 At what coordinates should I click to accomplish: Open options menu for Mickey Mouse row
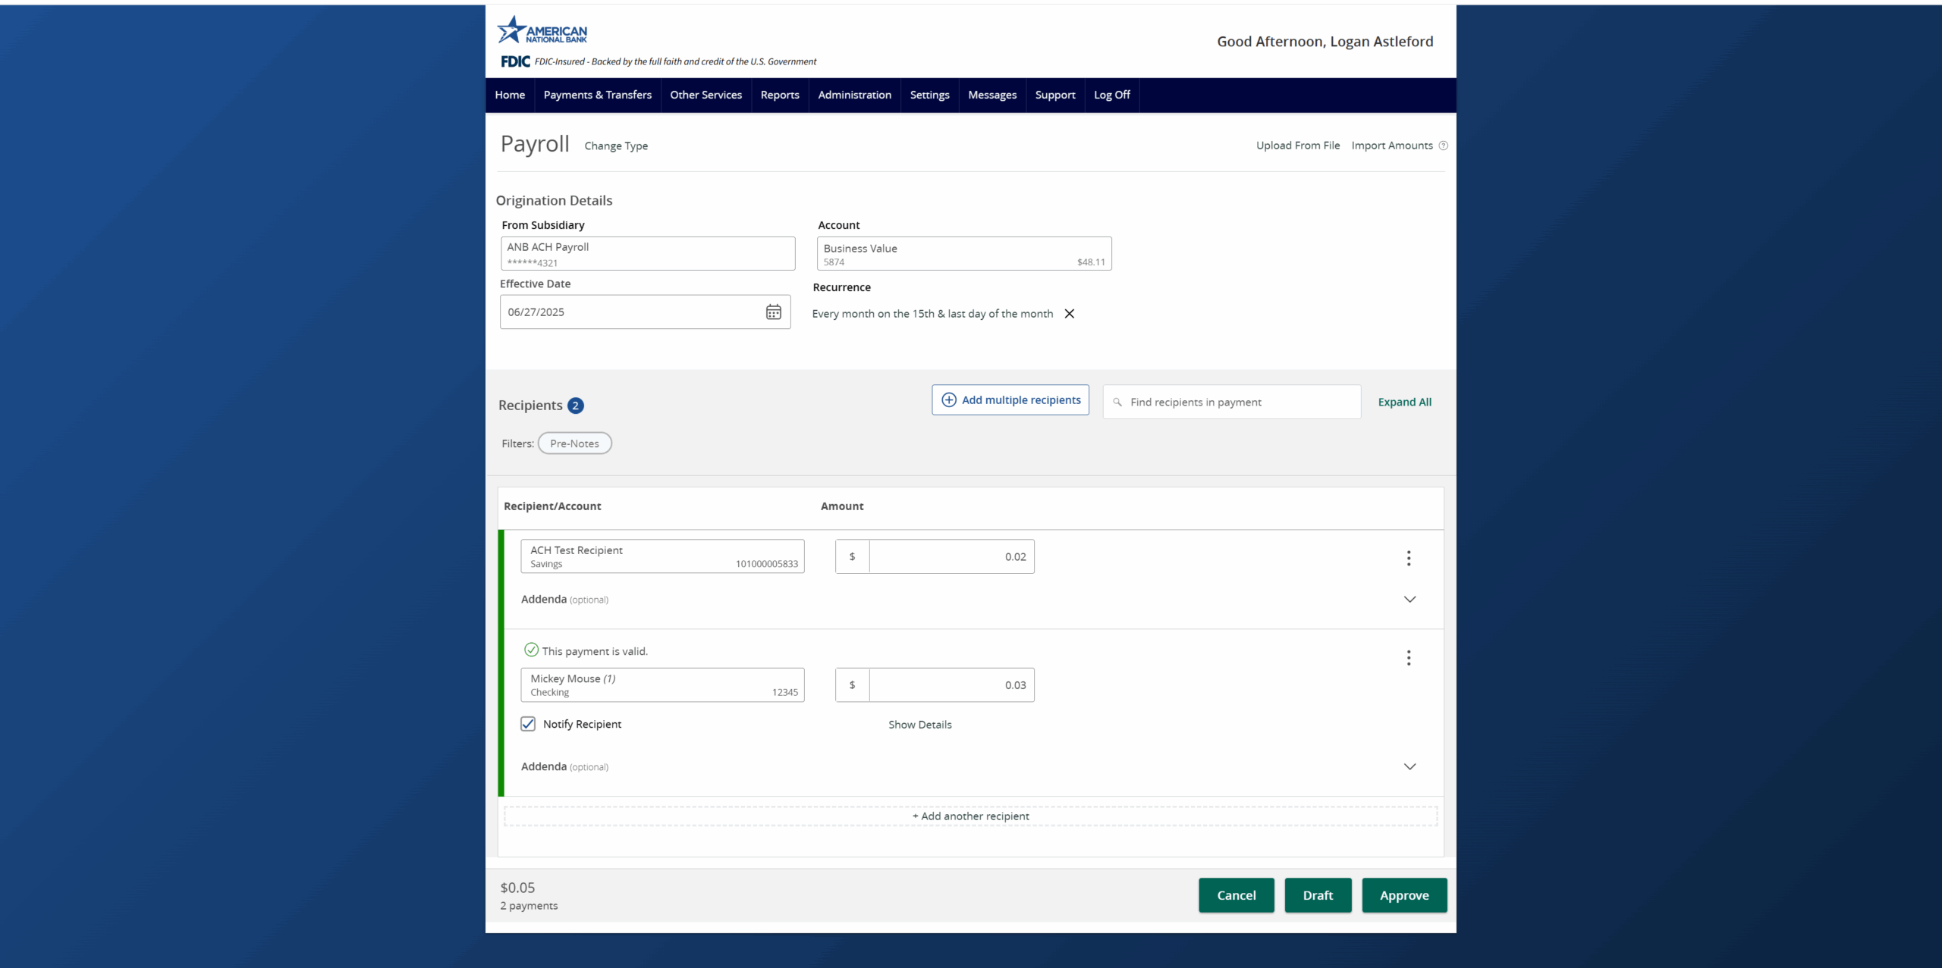point(1409,657)
